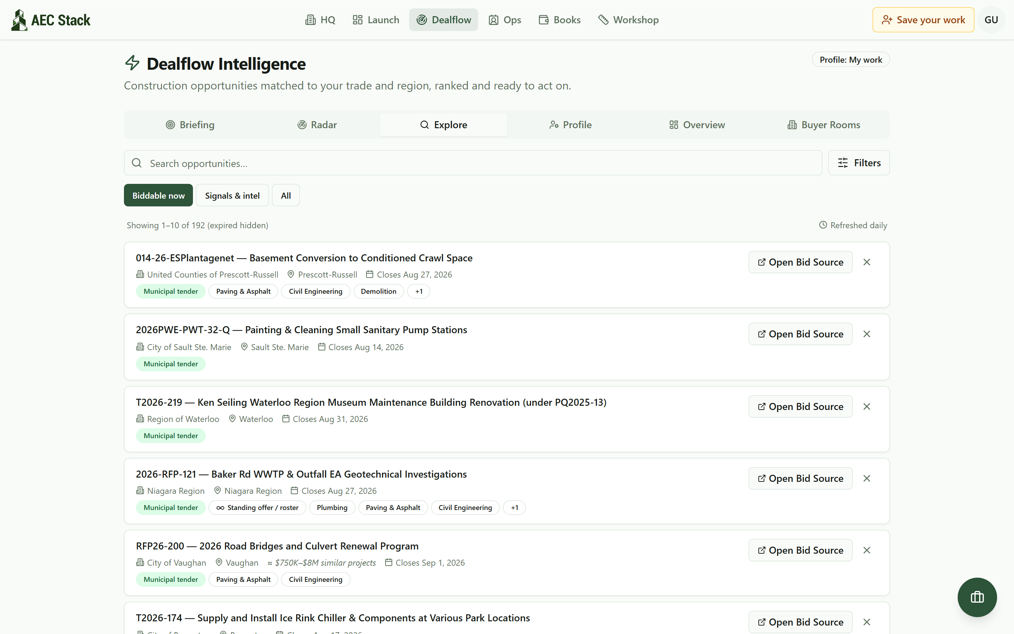Switch to the Profile tab

pos(570,125)
